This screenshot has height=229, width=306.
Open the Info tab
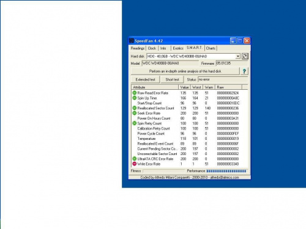[x=163, y=48]
